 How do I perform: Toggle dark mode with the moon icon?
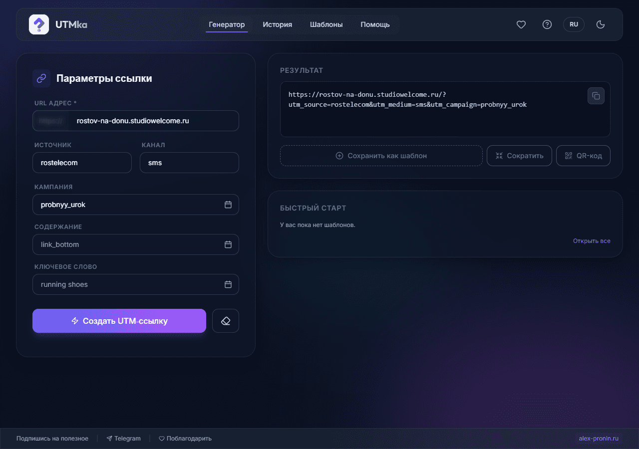601,24
